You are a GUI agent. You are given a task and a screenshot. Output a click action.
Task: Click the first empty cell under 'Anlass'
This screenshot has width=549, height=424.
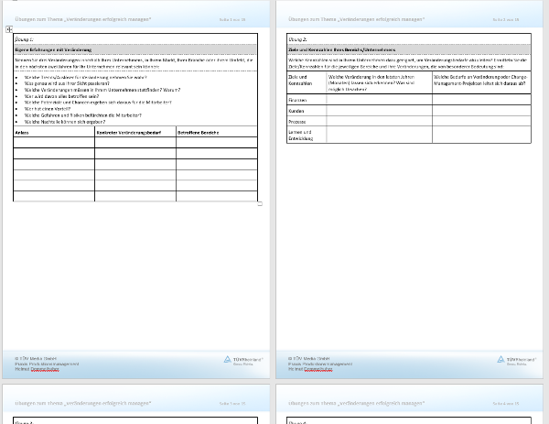53,142
